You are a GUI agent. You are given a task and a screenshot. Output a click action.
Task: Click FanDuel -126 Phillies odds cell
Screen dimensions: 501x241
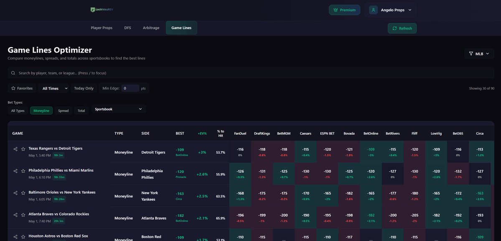click(x=240, y=174)
